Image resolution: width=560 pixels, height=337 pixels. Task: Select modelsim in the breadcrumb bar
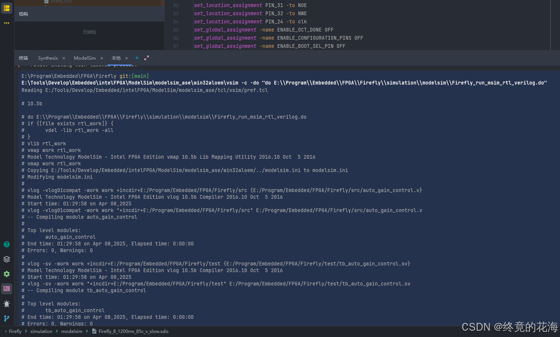tap(72, 331)
